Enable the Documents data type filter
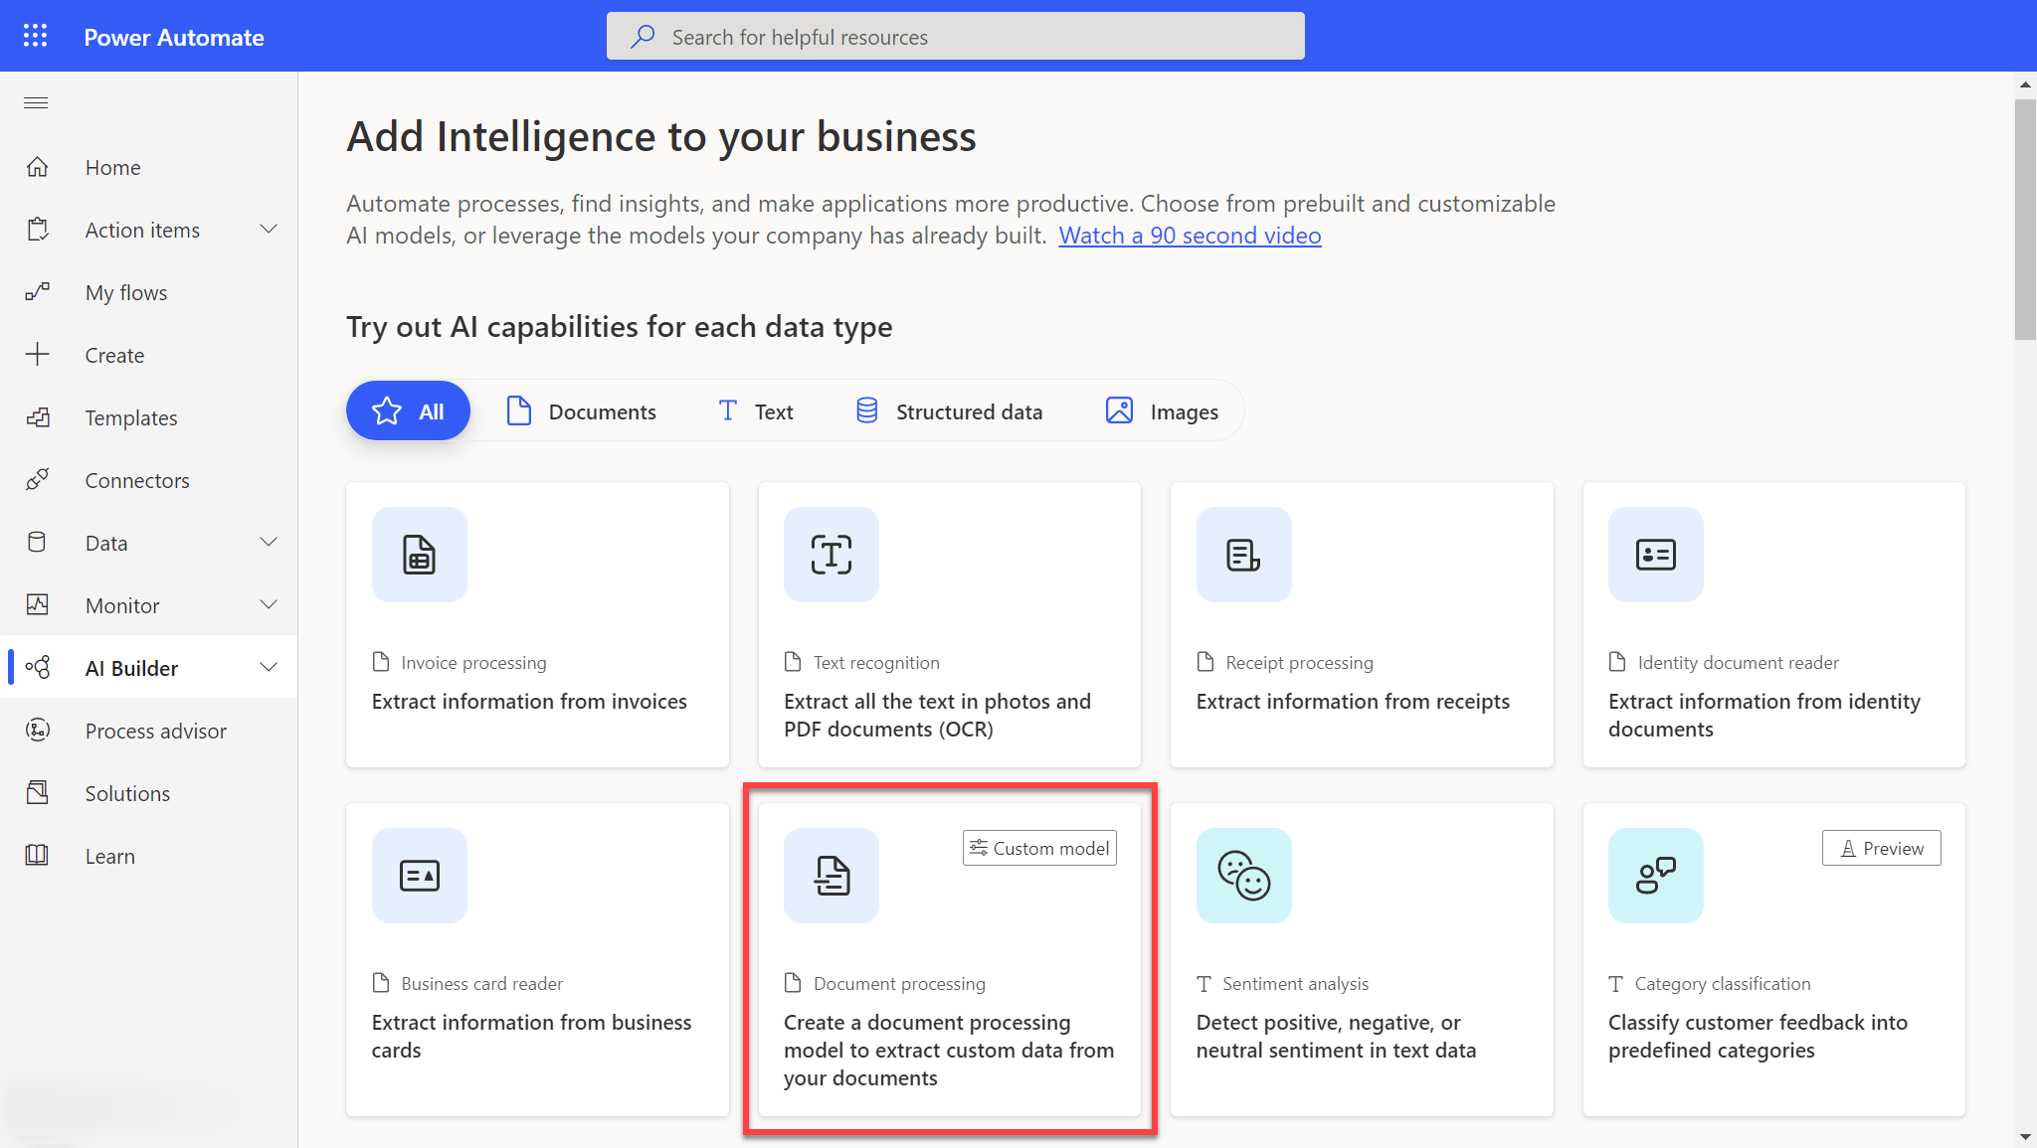This screenshot has height=1148, width=2037. 582,410
